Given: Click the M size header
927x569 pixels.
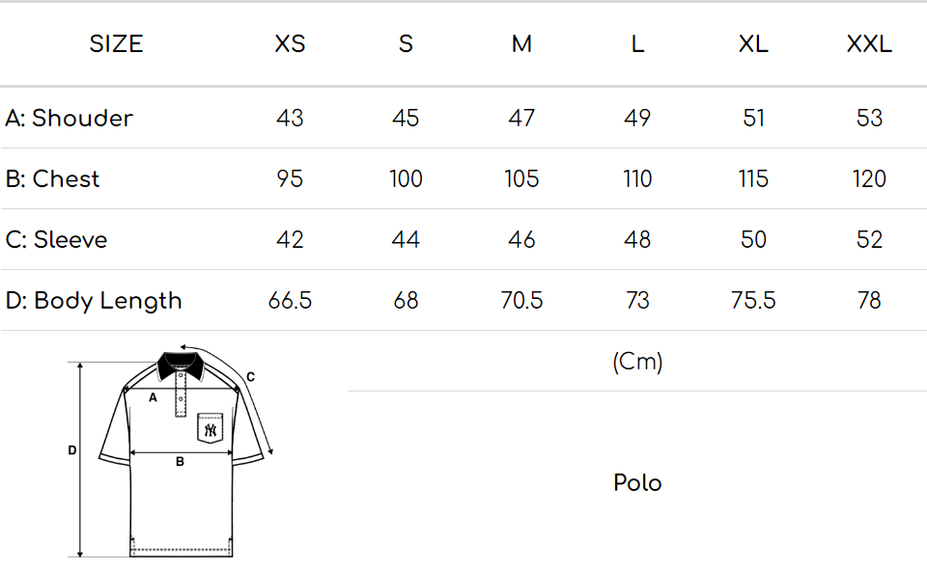Looking at the screenshot, I should tap(521, 44).
